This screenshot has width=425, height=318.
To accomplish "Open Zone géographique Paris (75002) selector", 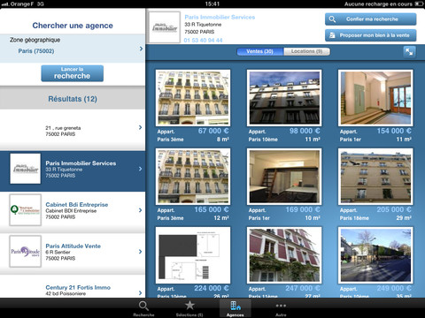I will tap(73, 49).
